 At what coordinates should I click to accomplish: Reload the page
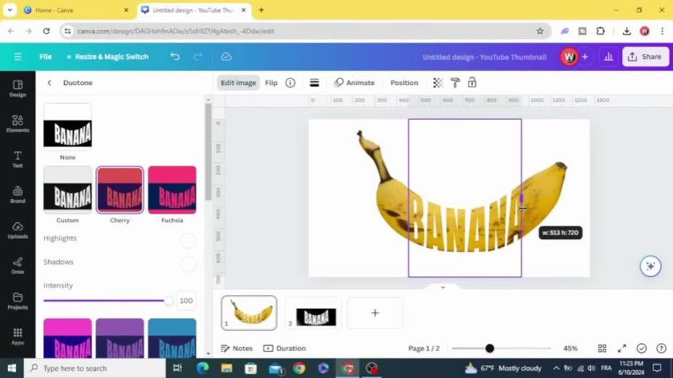point(47,31)
